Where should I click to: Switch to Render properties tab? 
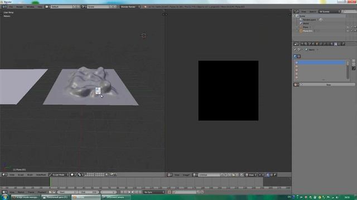pos(302,44)
